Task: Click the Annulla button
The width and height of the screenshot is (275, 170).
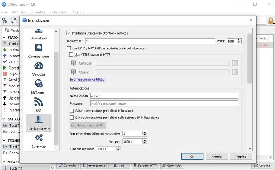Action: [217, 157]
